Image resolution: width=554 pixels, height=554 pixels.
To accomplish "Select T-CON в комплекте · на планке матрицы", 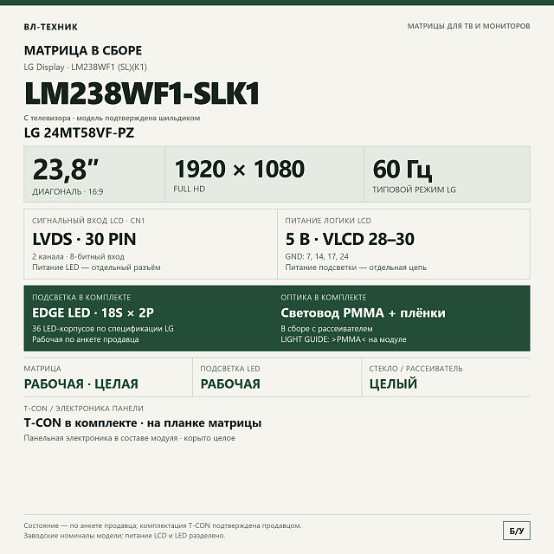I will click(142, 423).
